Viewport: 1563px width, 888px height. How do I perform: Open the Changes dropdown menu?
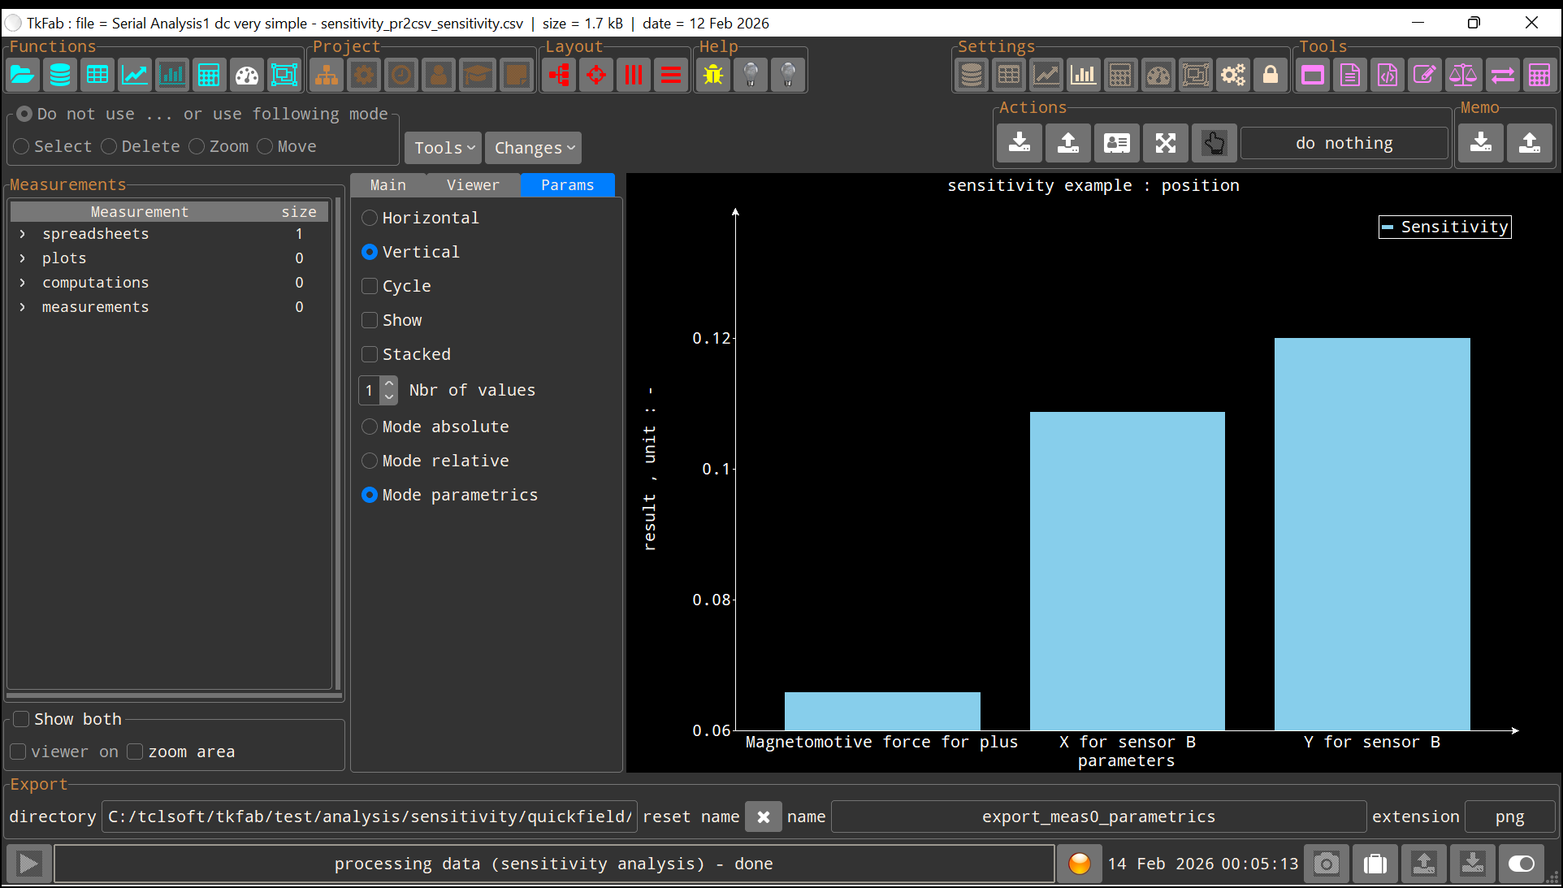click(x=533, y=148)
